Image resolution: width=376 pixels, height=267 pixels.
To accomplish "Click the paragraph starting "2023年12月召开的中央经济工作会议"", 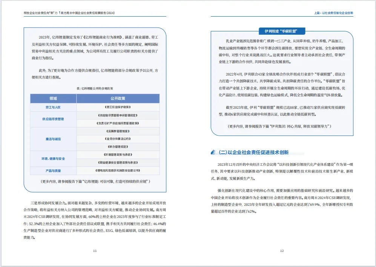I will coord(282,171).
